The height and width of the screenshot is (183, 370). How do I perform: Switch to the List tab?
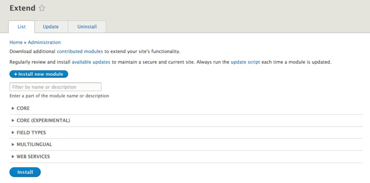(21, 27)
